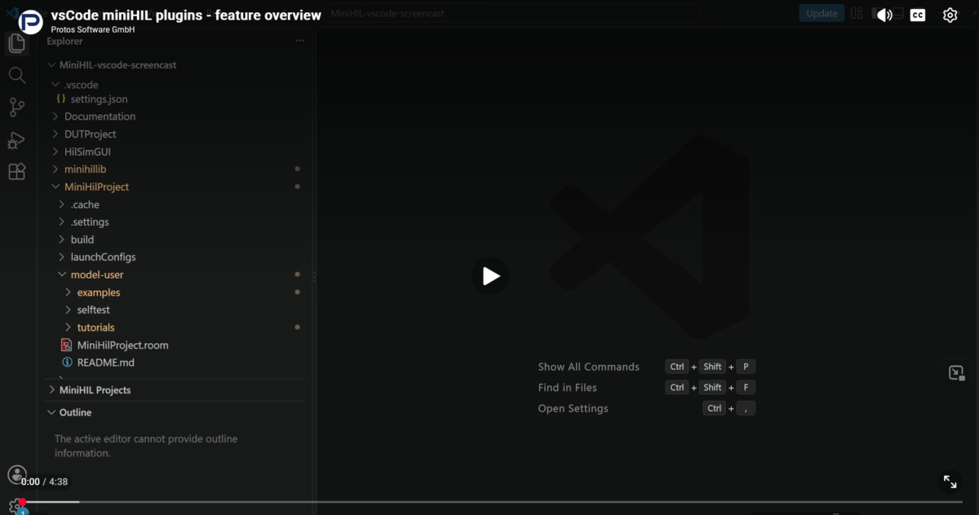Open the Manage gear in activity bar
The width and height of the screenshot is (979, 515).
coord(16,507)
